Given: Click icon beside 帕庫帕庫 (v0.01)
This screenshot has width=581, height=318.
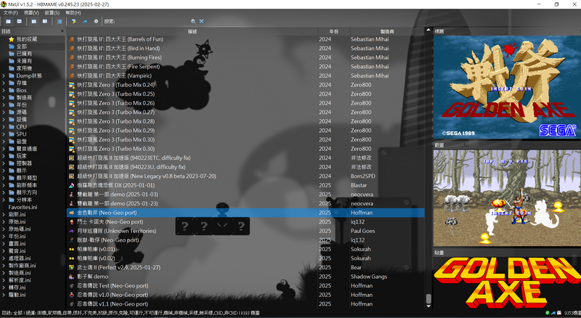Looking at the screenshot, I should [x=71, y=249].
